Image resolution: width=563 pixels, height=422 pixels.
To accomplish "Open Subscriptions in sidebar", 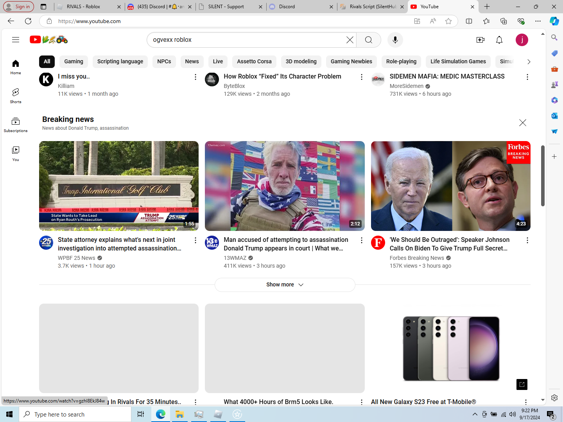I will [x=16, y=125].
